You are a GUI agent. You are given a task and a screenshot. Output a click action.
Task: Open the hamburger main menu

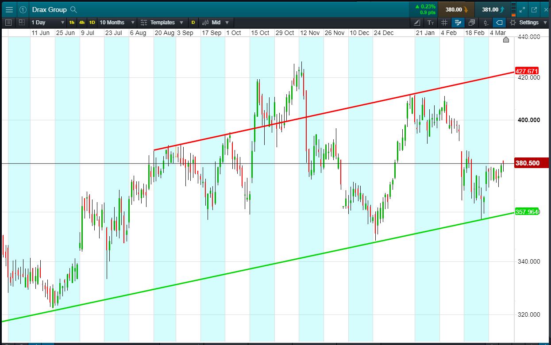9,9
